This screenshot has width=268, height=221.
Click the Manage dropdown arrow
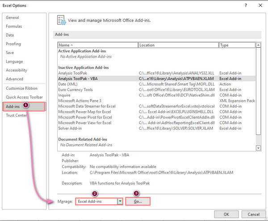(x=120, y=201)
